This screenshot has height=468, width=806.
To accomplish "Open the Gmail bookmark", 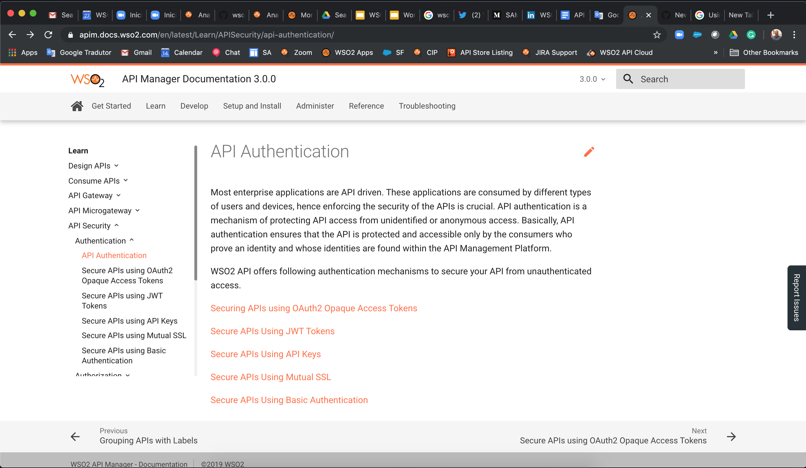I will [136, 52].
